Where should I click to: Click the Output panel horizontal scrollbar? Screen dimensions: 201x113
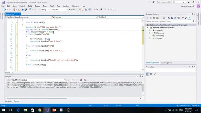tap(37, 99)
